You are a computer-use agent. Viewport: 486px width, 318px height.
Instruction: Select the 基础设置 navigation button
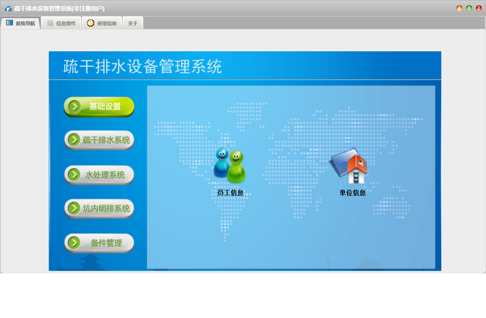click(x=99, y=107)
